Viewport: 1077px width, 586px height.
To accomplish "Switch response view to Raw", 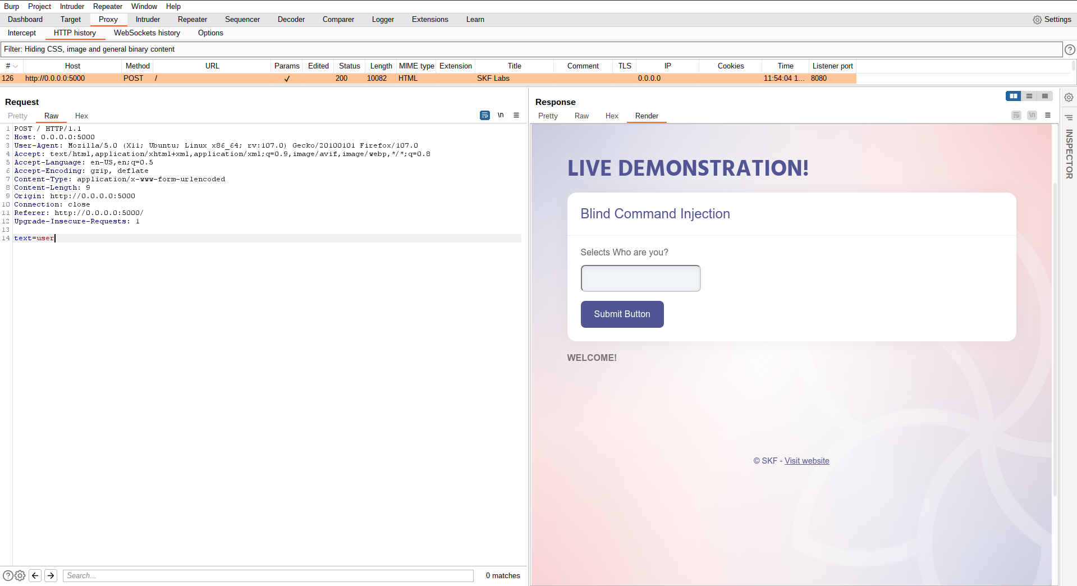I will tap(581, 116).
